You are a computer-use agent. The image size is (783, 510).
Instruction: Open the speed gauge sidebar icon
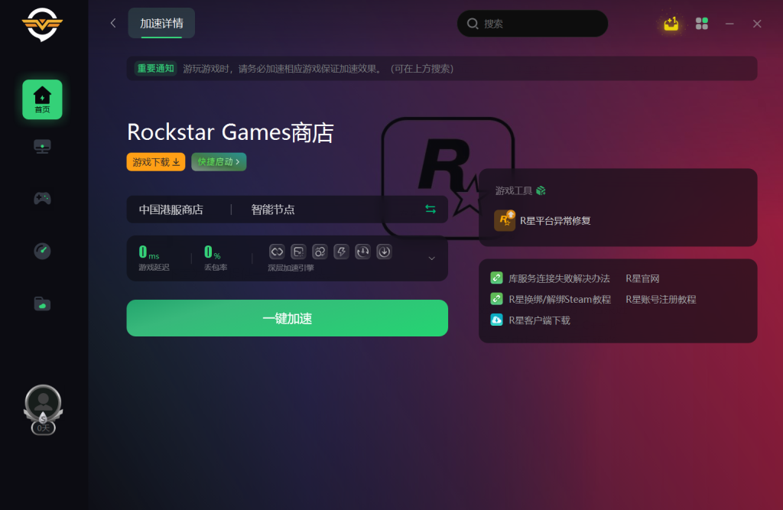tap(43, 251)
